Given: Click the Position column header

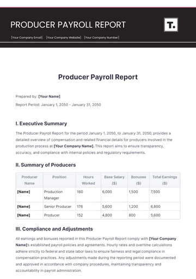Looking at the screenshot, I should click(x=59, y=180).
